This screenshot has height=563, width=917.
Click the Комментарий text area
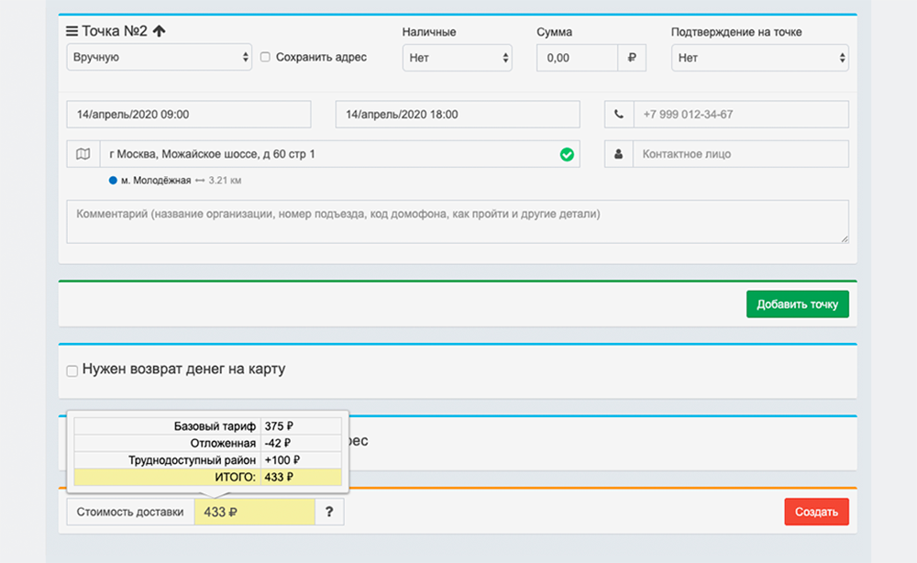[458, 222]
